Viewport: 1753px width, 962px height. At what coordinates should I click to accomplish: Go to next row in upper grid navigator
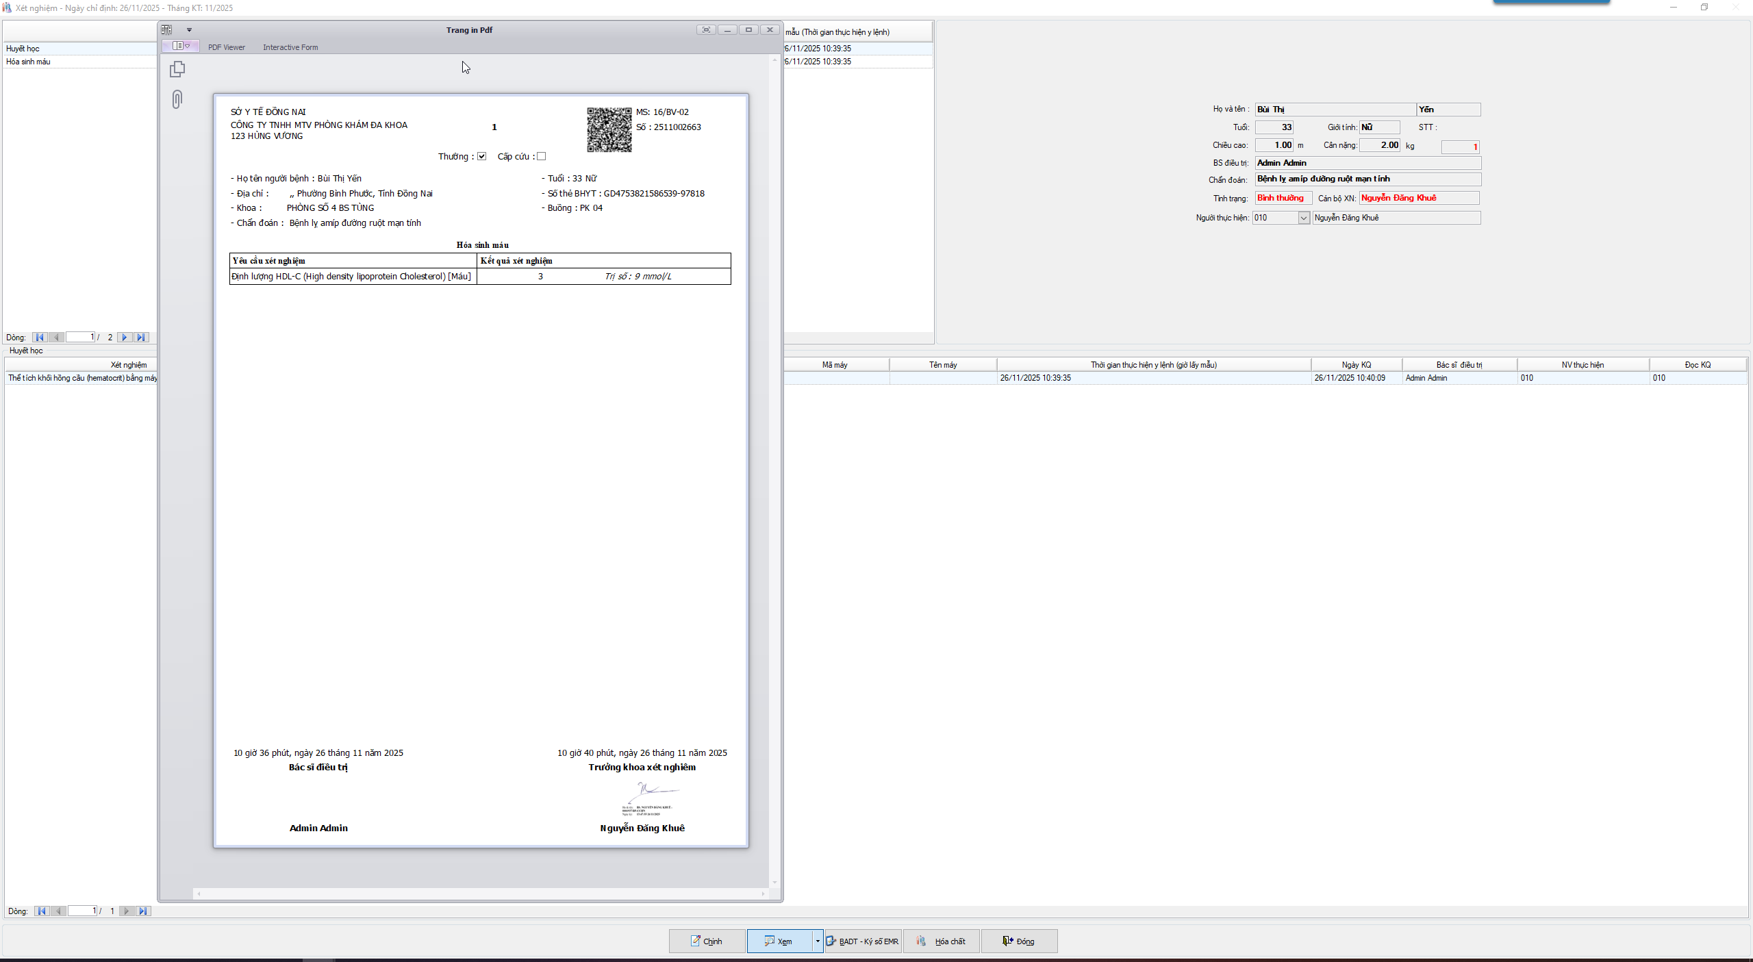[124, 337]
